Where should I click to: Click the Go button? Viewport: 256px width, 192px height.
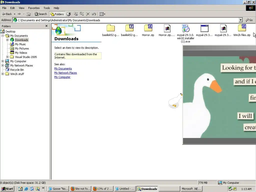coord(249,20)
